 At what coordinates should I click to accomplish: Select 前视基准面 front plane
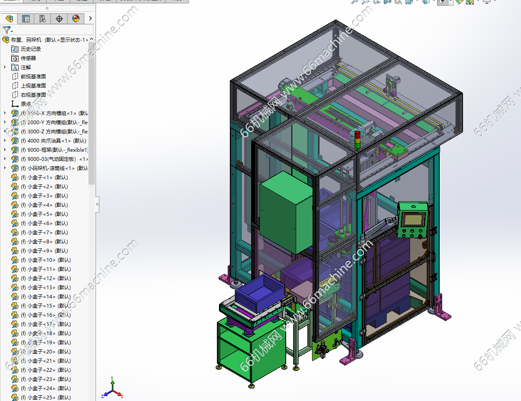(33, 77)
